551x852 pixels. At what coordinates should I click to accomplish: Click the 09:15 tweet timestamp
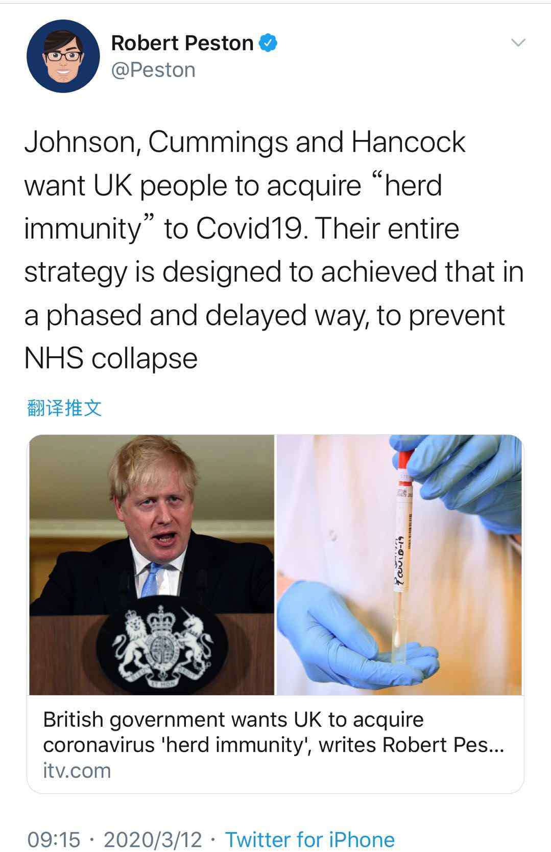(54, 839)
